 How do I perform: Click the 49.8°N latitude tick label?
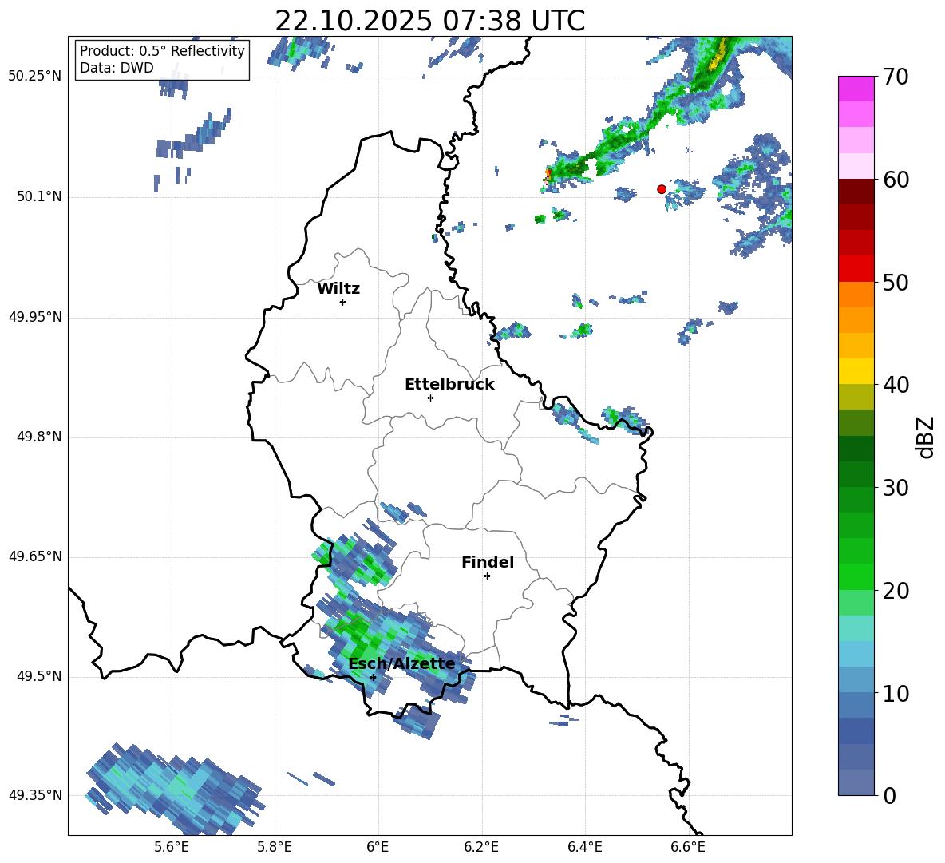[39, 437]
